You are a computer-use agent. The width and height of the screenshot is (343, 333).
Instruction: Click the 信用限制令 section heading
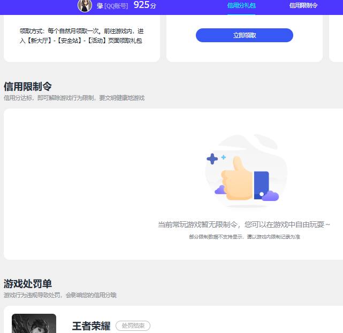(28, 87)
